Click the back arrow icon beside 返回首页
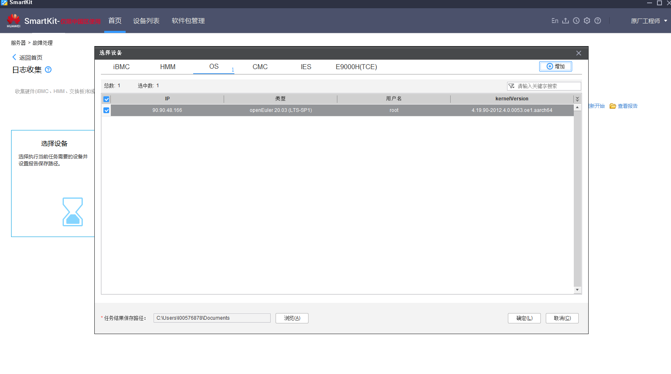This screenshot has width=671, height=374. pyautogui.click(x=14, y=57)
